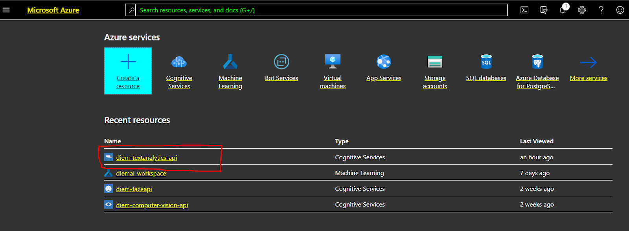Image resolution: width=629 pixels, height=231 pixels.
Task: Click the More services arrow icon
Action: click(x=589, y=62)
